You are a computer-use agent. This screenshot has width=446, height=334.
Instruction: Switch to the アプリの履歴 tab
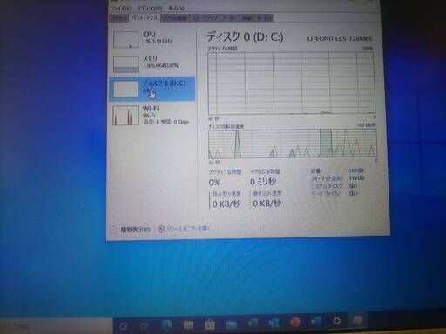click(174, 18)
